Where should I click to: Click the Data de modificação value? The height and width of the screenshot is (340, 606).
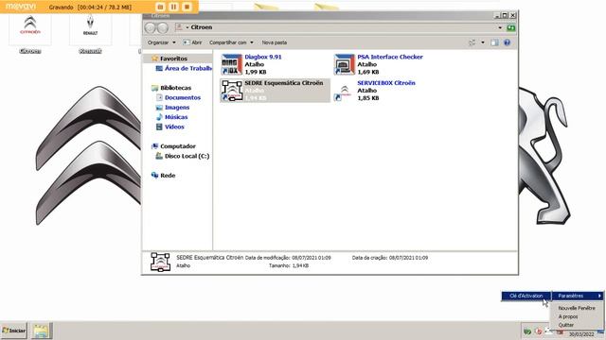(x=312, y=258)
